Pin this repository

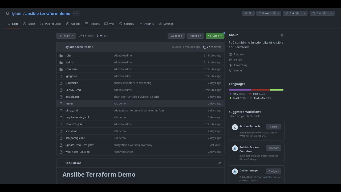coord(248,13)
